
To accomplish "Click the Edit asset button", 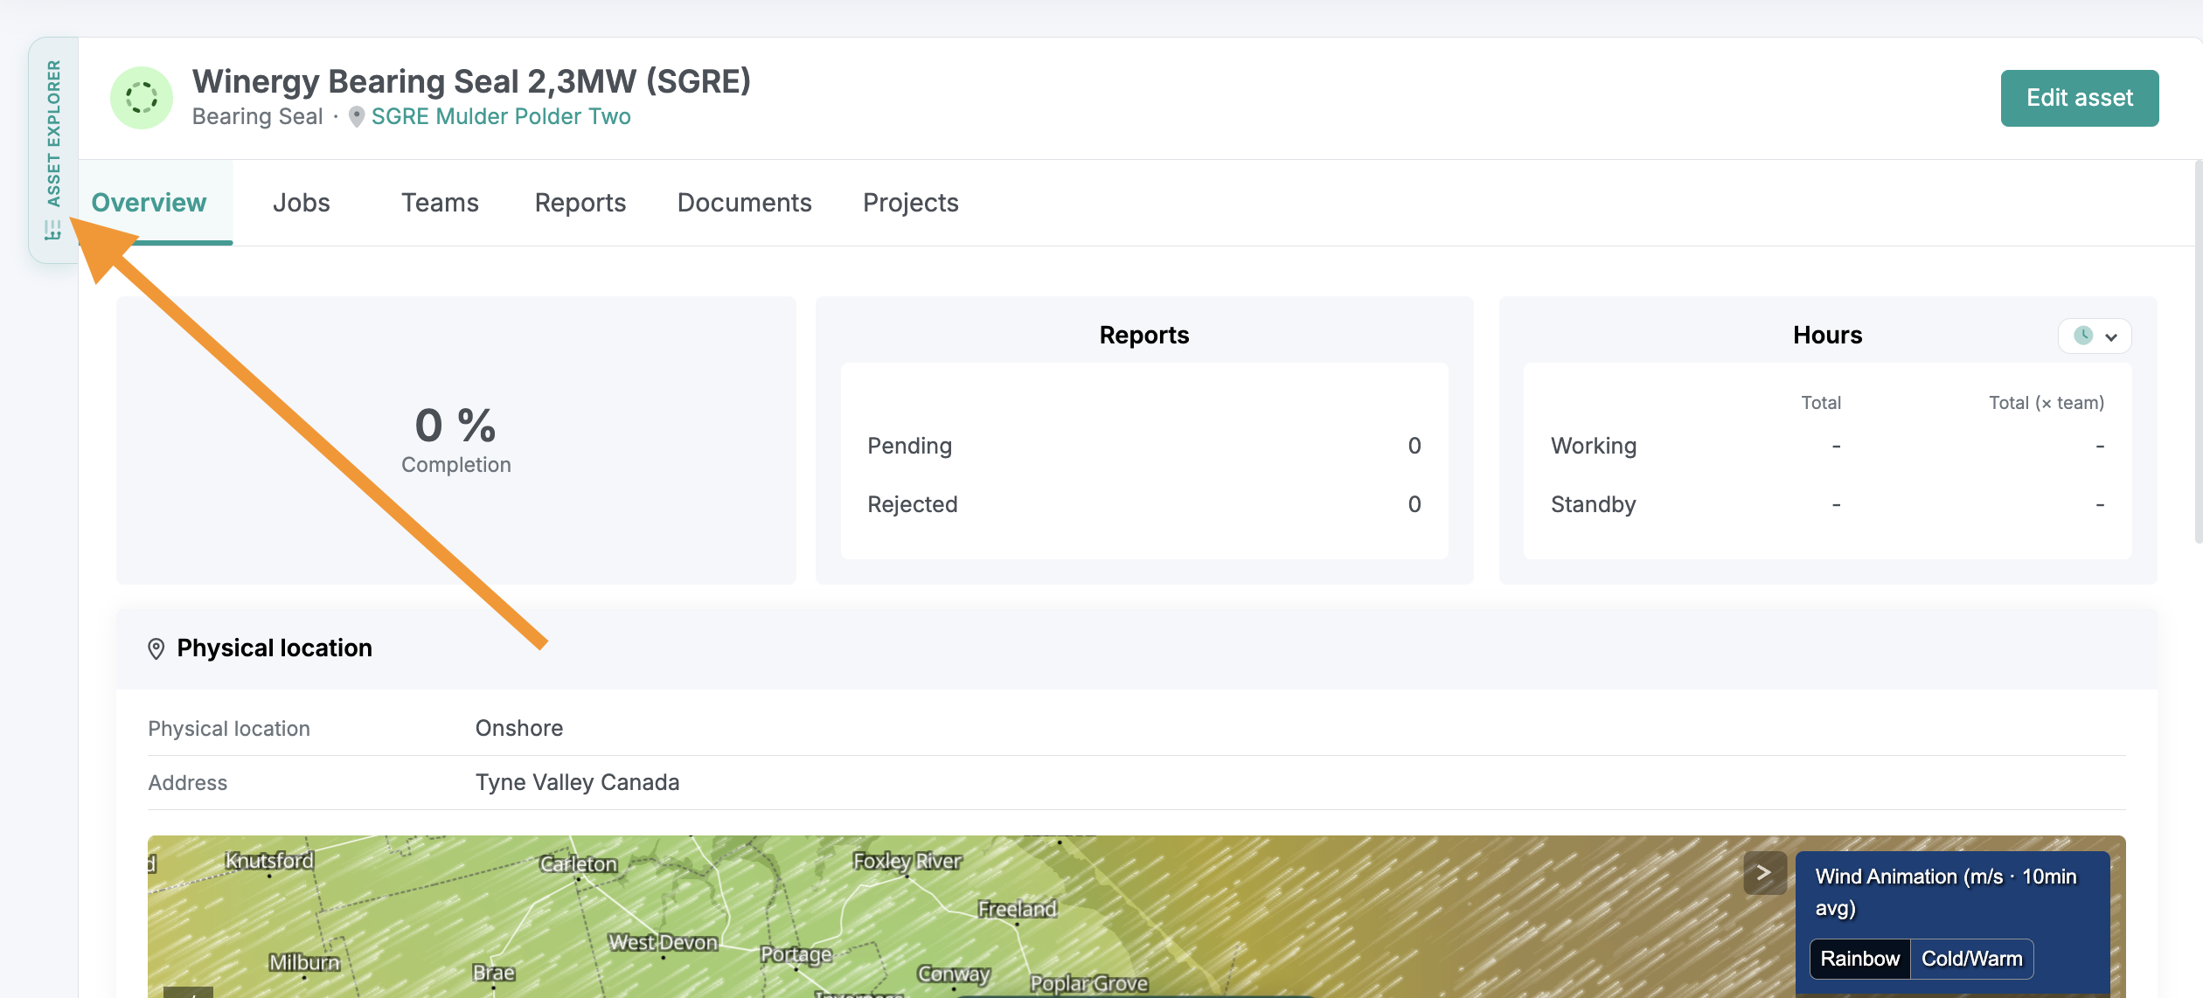I will (2080, 98).
